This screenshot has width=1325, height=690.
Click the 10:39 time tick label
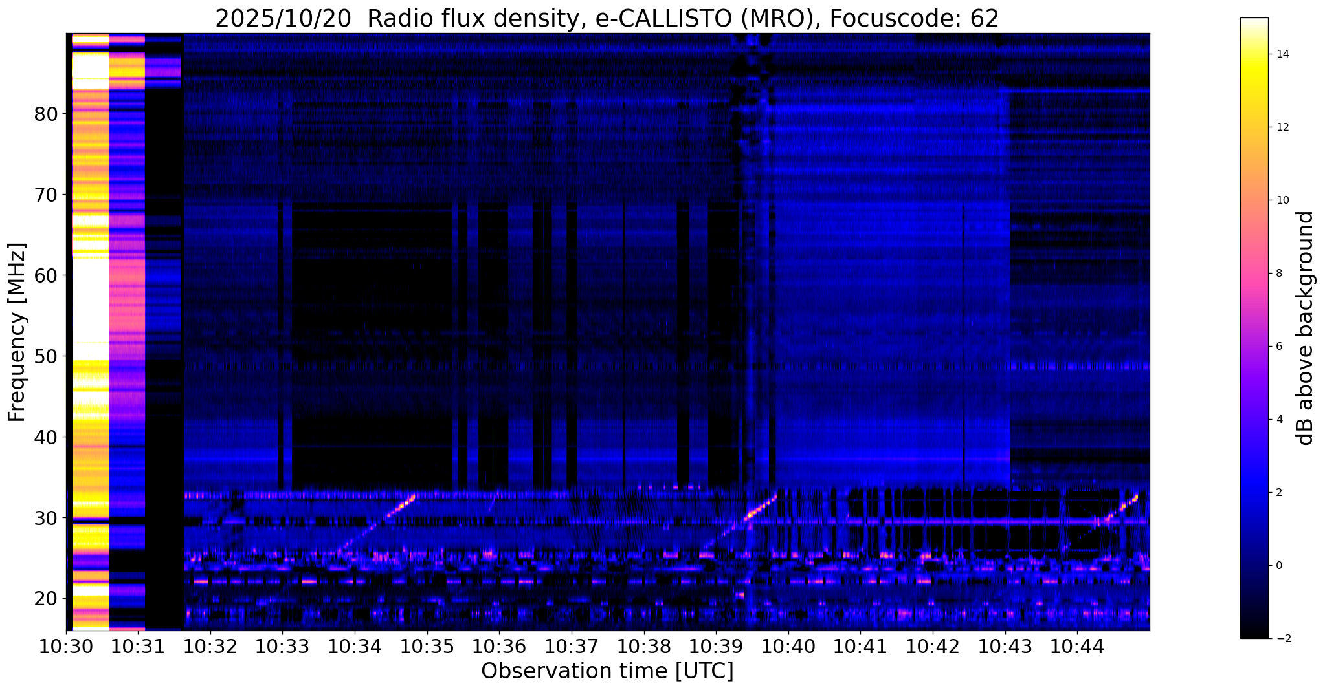click(716, 646)
